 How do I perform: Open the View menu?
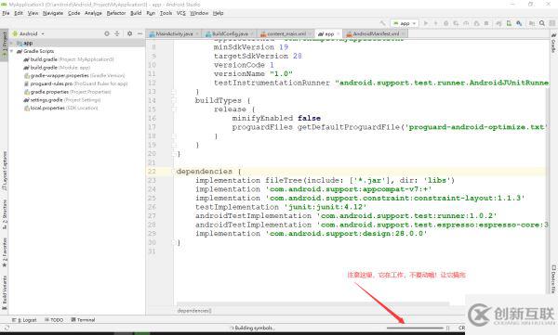[33, 13]
